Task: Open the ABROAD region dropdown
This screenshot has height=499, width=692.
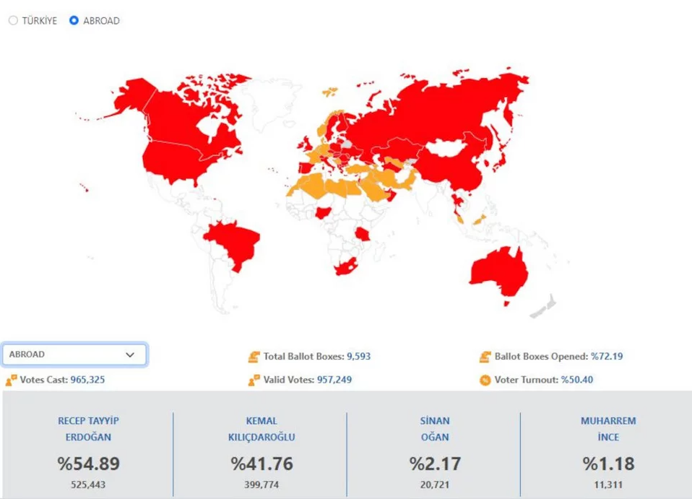Action: coord(74,355)
